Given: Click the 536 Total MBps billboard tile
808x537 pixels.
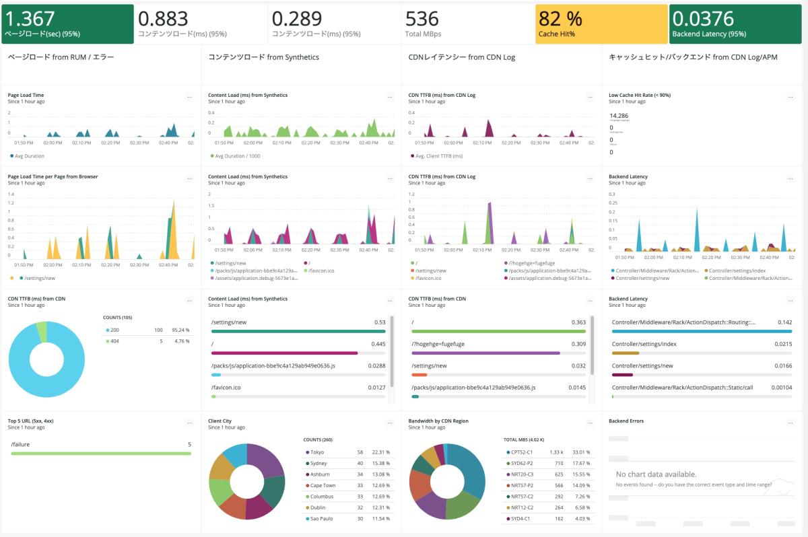Looking at the screenshot, I should [467, 24].
